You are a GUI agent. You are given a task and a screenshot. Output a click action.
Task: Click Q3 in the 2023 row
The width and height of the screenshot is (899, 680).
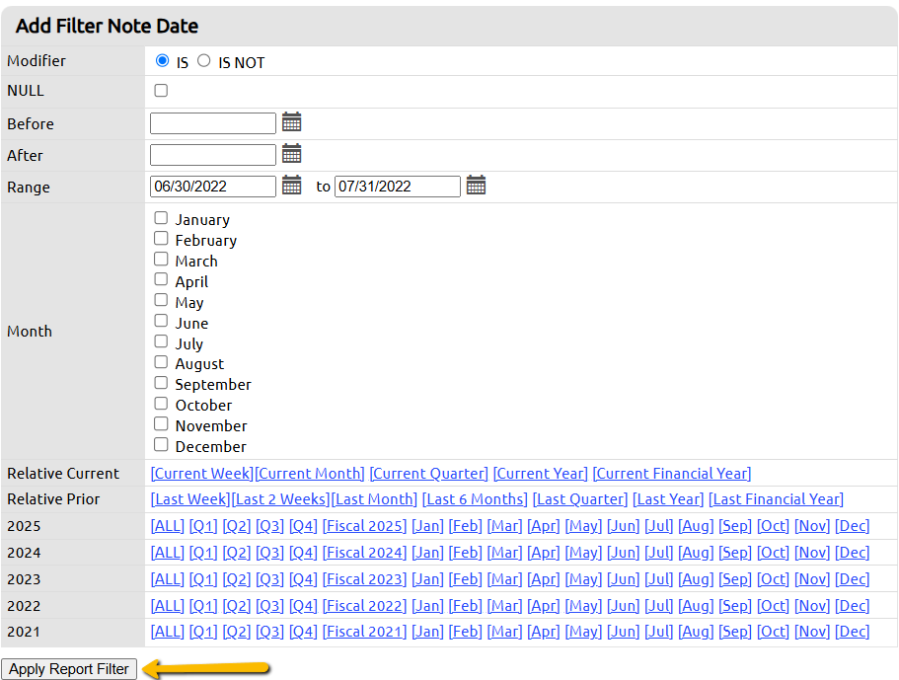coord(270,579)
